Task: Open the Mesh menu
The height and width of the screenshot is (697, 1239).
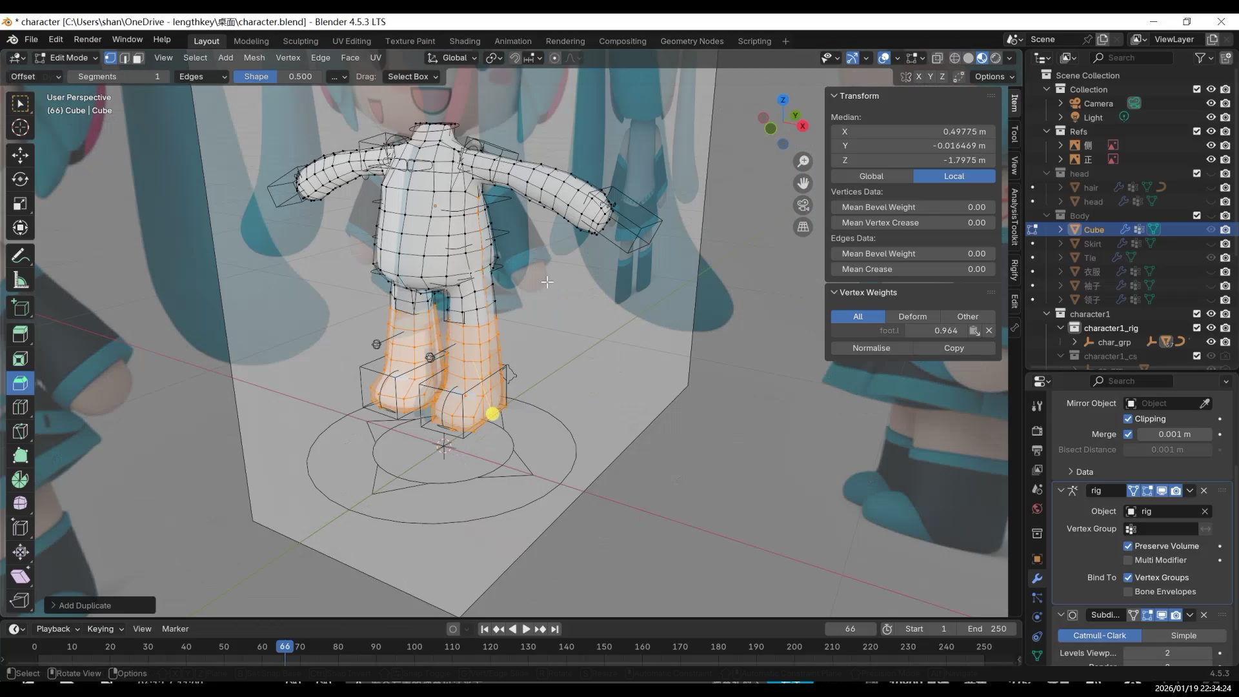Action: pos(254,57)
